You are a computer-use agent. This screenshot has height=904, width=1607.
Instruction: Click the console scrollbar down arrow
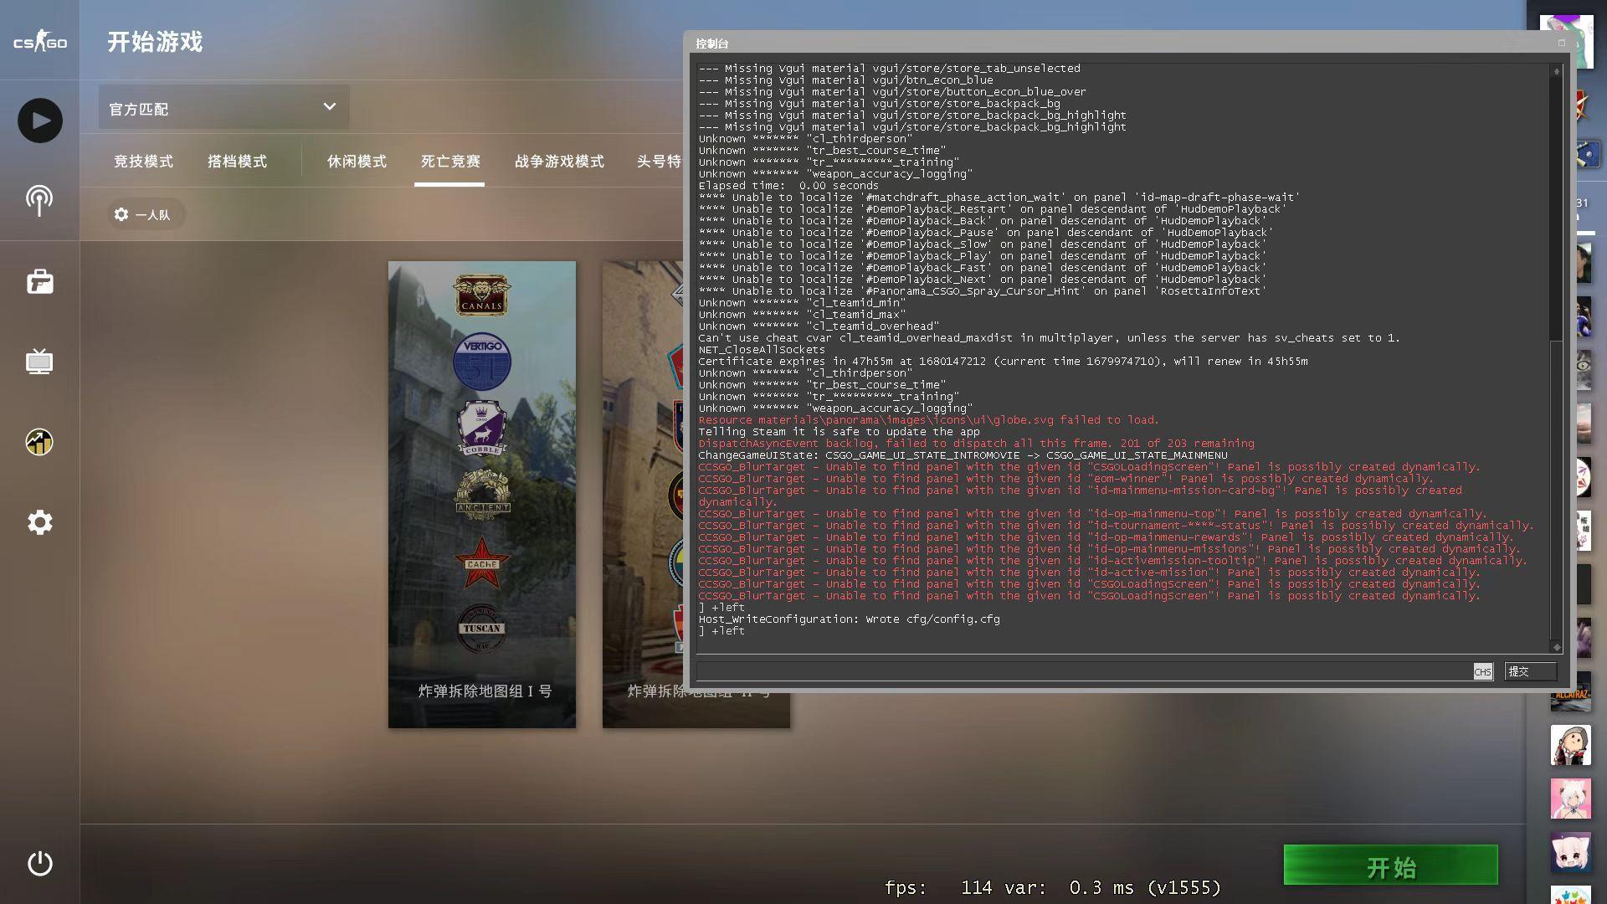tap(1557, 647)
